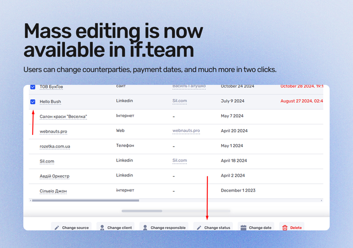This screenshot has height=248, width=353.
Task: Click the red Delete label
Action: (x=296, y=228)
